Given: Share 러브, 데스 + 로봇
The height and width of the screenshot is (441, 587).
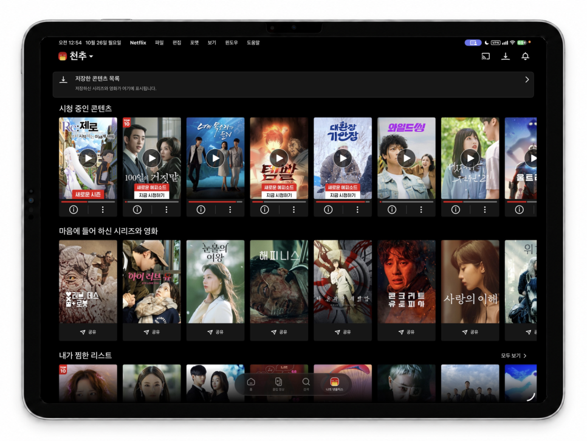Looking at the screenshot, I should (x=88, y=332).
